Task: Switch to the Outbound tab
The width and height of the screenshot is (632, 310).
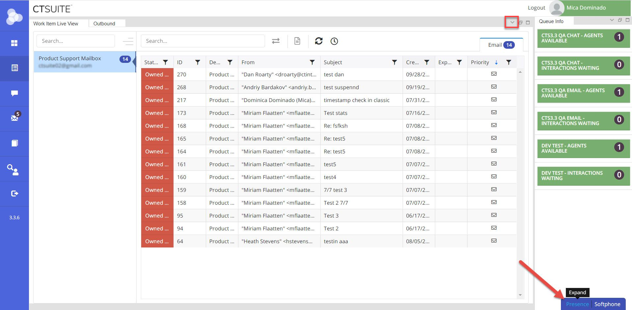Action: [104, 24]
